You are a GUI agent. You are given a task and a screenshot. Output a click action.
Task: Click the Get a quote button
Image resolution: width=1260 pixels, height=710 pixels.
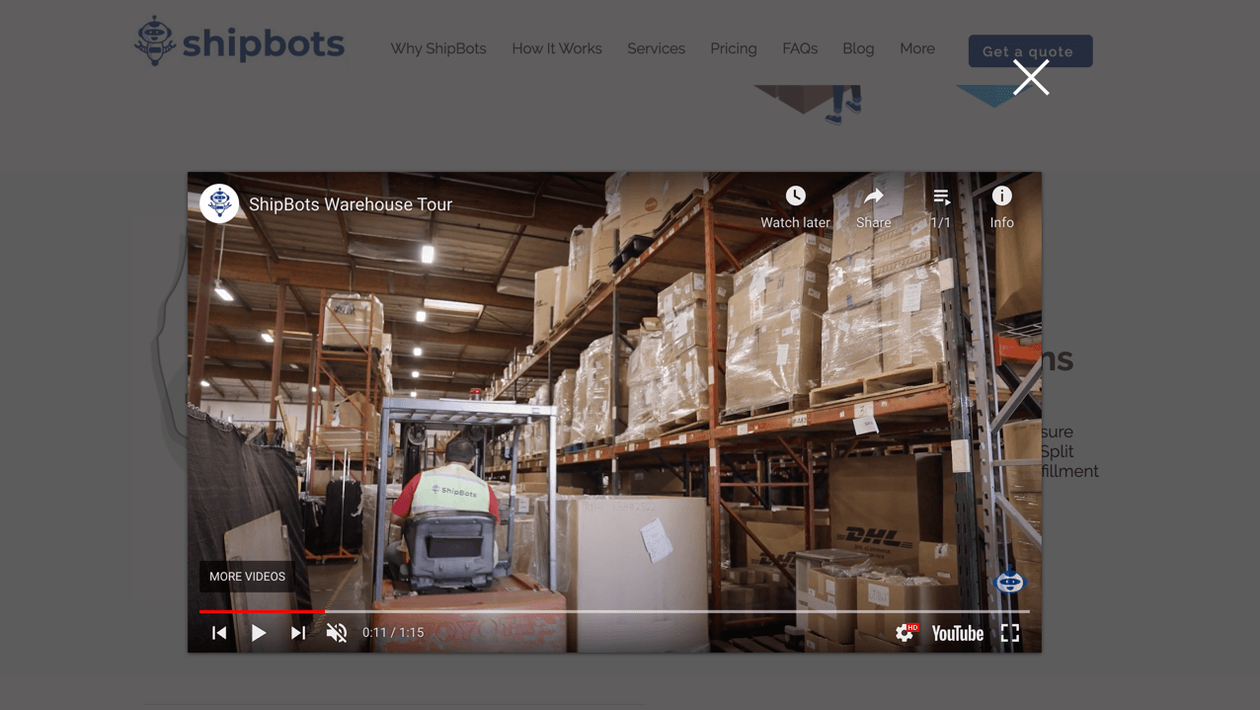coord(1030,51)
